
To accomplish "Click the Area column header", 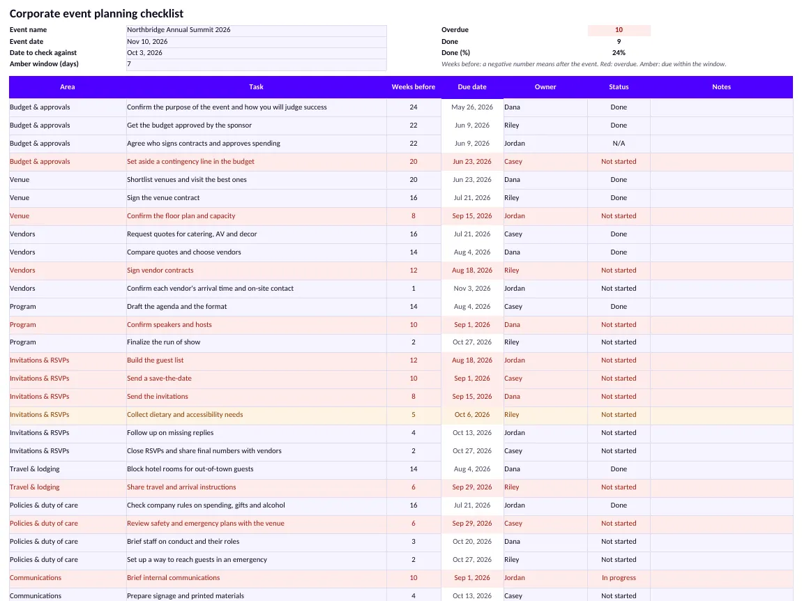I will click(68, 87).
